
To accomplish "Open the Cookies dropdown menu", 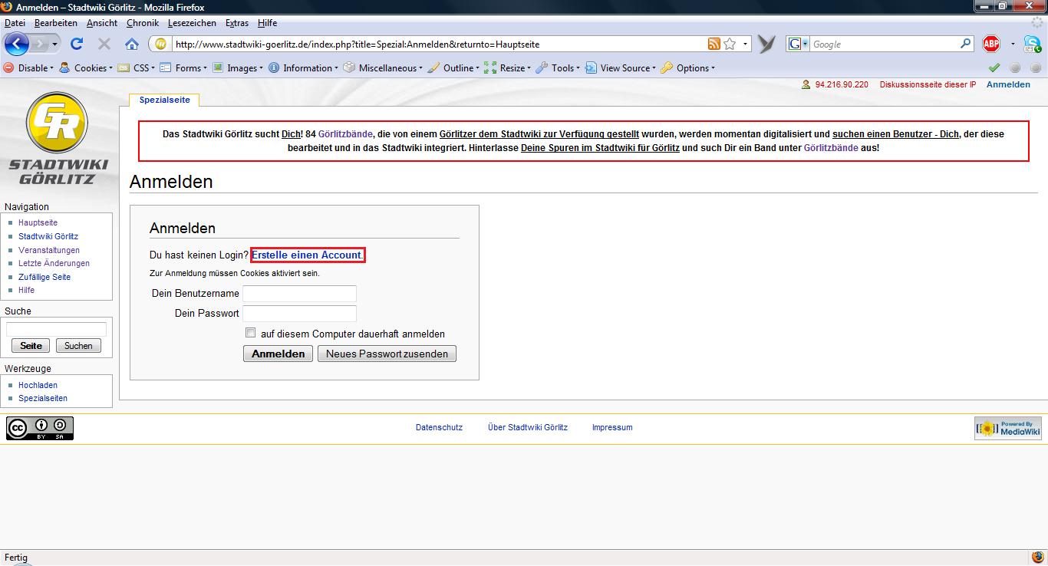I will click(x=85, y=68).
